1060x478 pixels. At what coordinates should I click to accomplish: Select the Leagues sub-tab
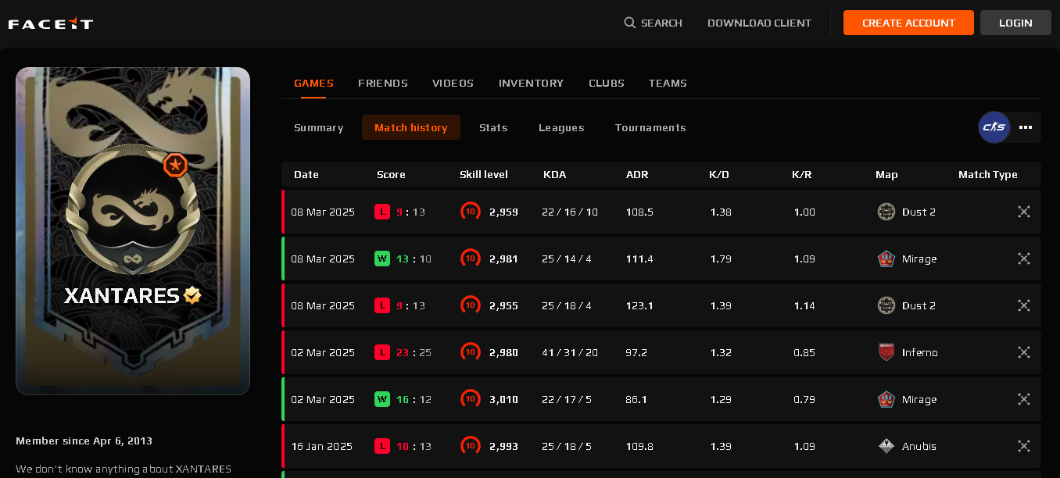coord(561,127)
